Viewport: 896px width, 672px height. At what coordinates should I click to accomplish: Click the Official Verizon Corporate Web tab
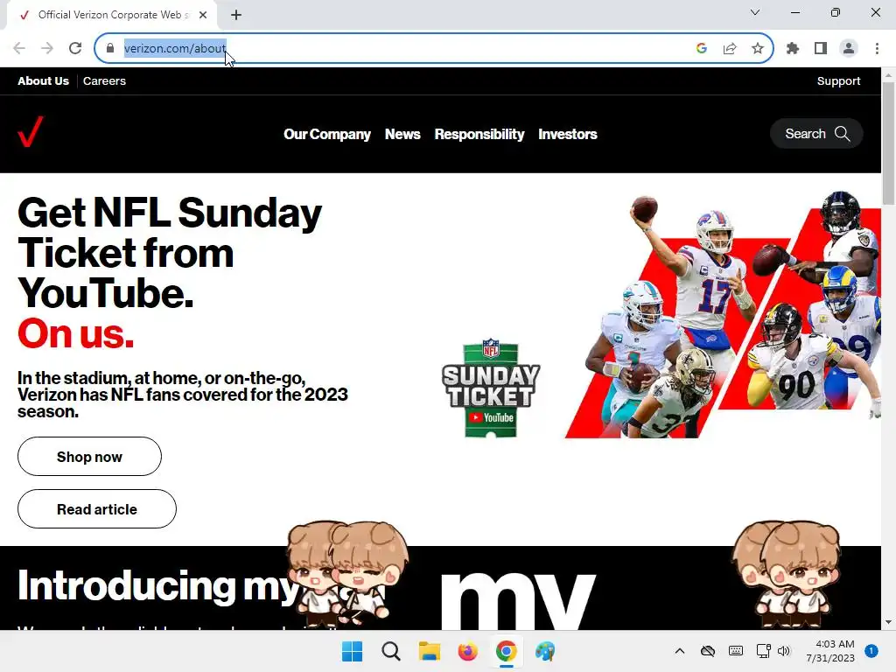[x=112, y=15]
